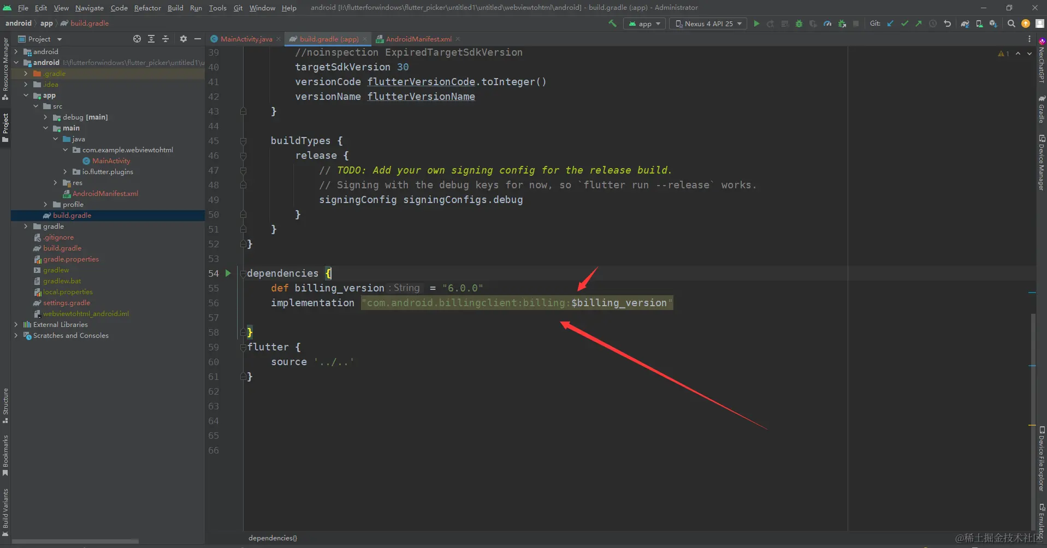Open the app run configuration dropdown

point(645,23)
